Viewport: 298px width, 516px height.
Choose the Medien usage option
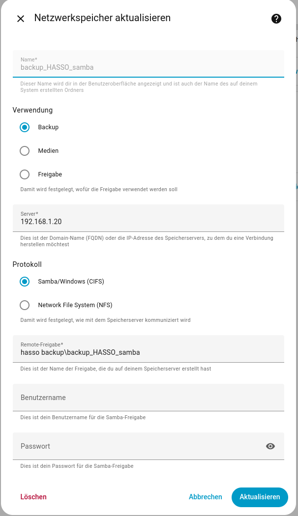coord(25,151)
